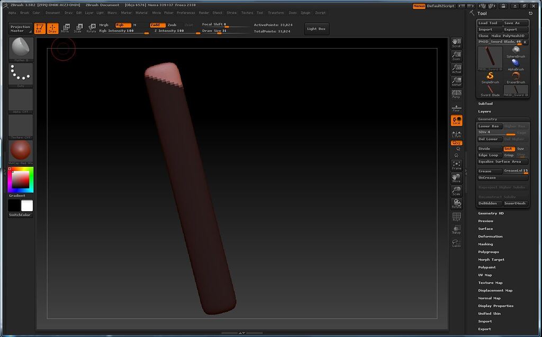The height and width of the screenshot is (337, 542).
Task: Enable the Smt smoothing toggle
Action: 509,148
